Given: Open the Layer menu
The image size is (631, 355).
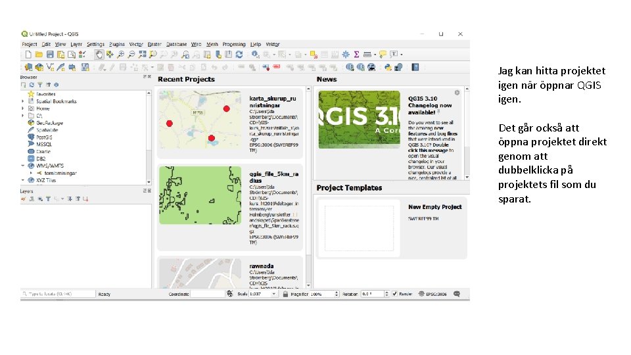Looking at the screenshot, I should (76, 44).
